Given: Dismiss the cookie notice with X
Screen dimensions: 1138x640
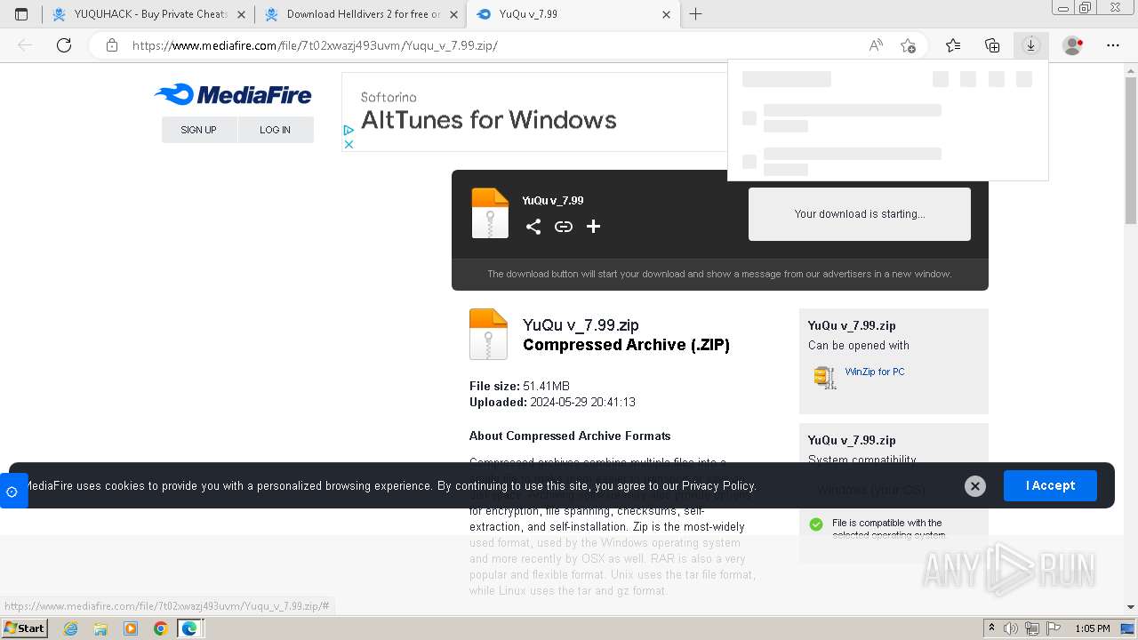Looking at the screenshot, I should 975,486.
